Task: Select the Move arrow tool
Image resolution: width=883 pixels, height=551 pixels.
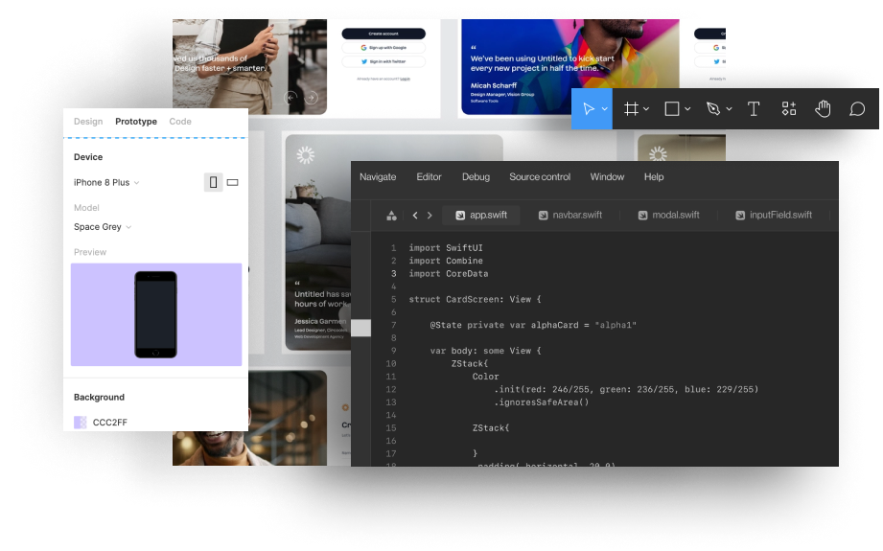Action: (x=588, y=109)
